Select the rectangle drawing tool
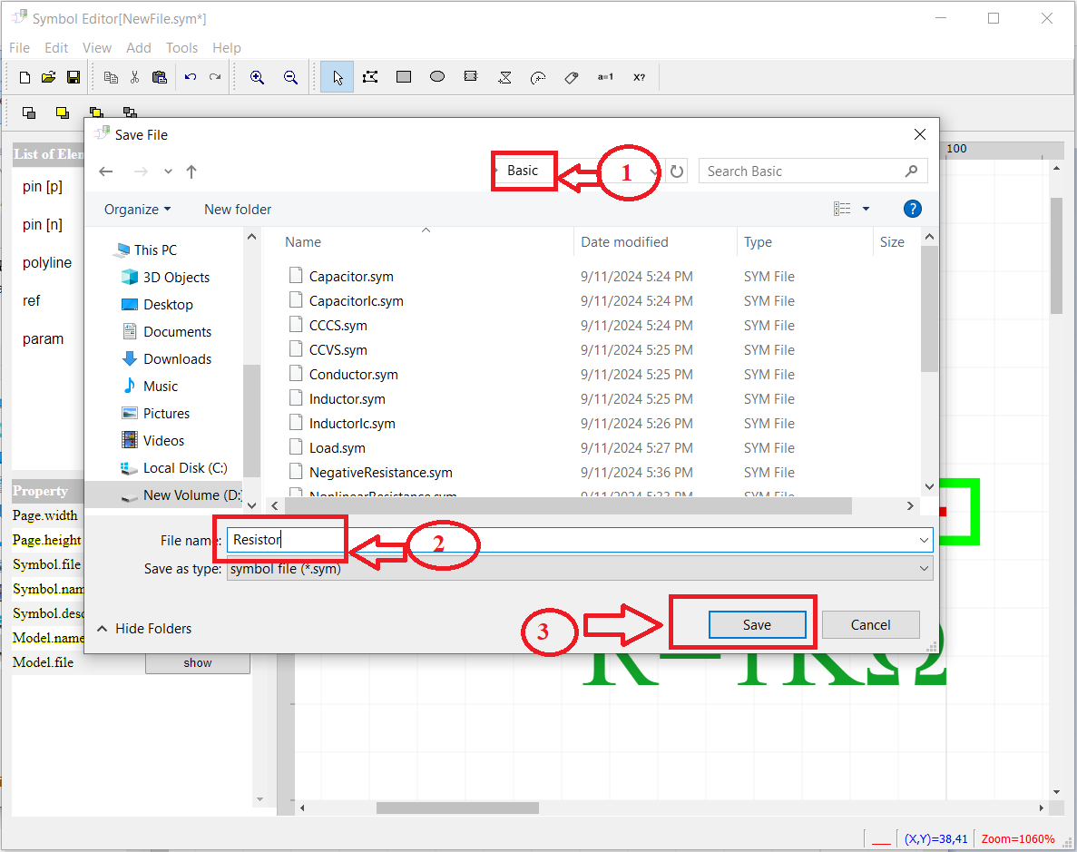 tap(404, 77)
